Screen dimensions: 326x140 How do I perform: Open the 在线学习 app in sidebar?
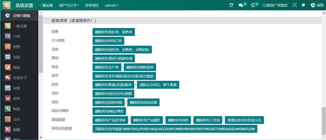pos(20,78)
